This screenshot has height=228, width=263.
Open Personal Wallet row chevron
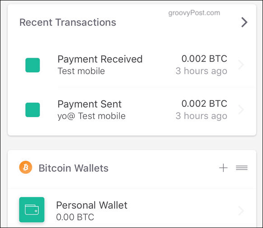point(241,211)
